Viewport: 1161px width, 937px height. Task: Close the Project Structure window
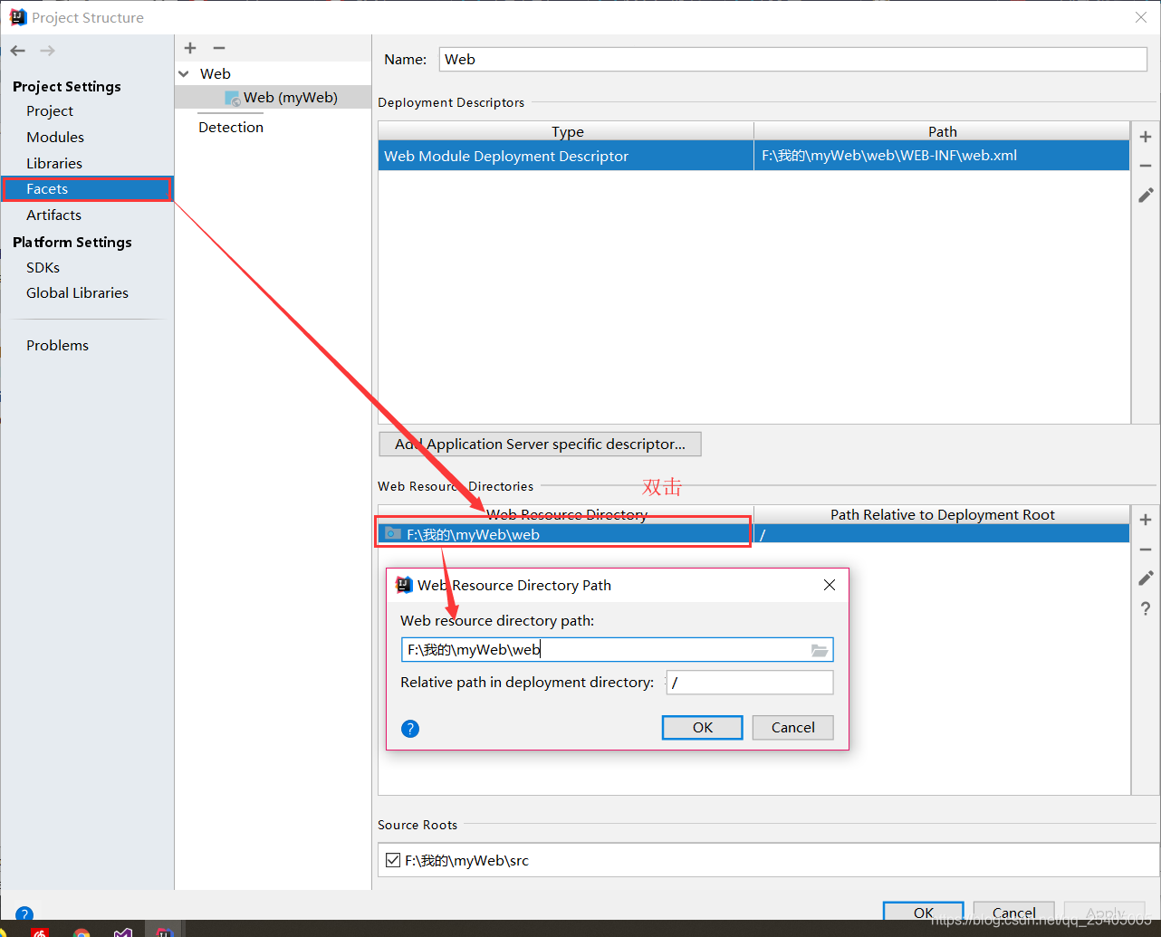click(1141, 17)
